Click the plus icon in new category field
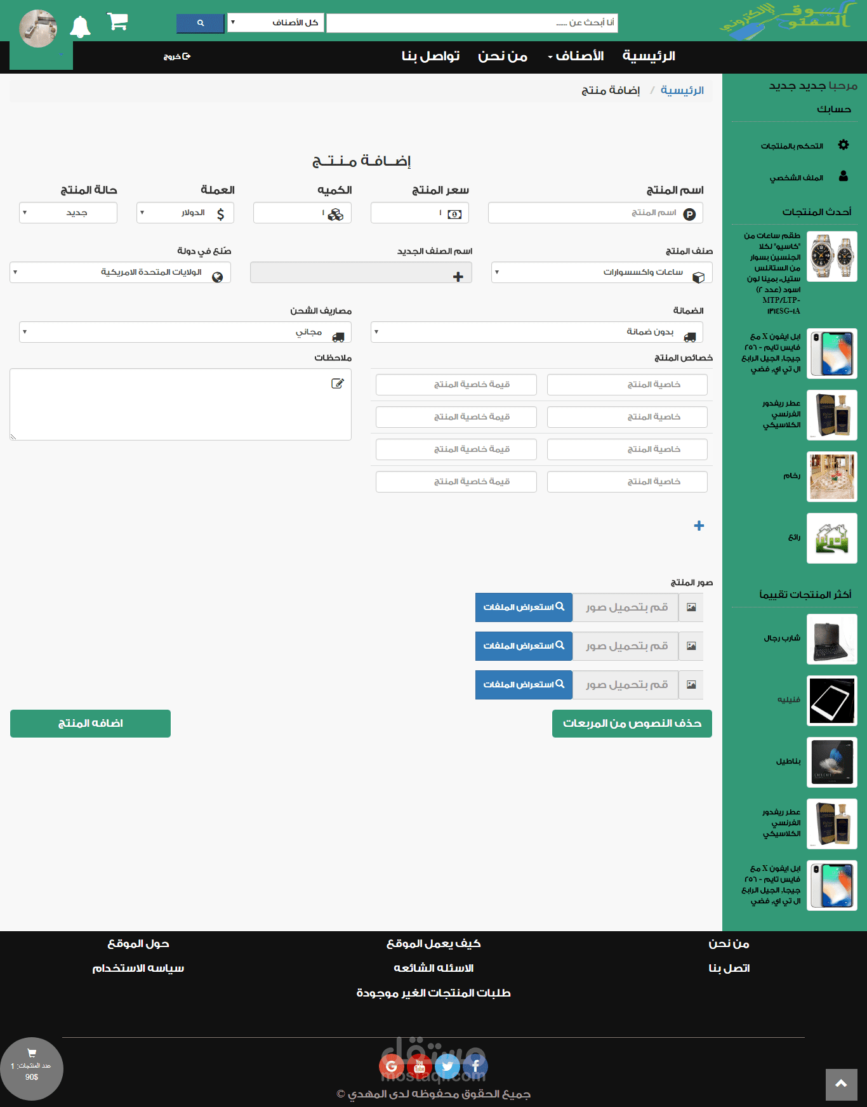 tap(458, 277)
